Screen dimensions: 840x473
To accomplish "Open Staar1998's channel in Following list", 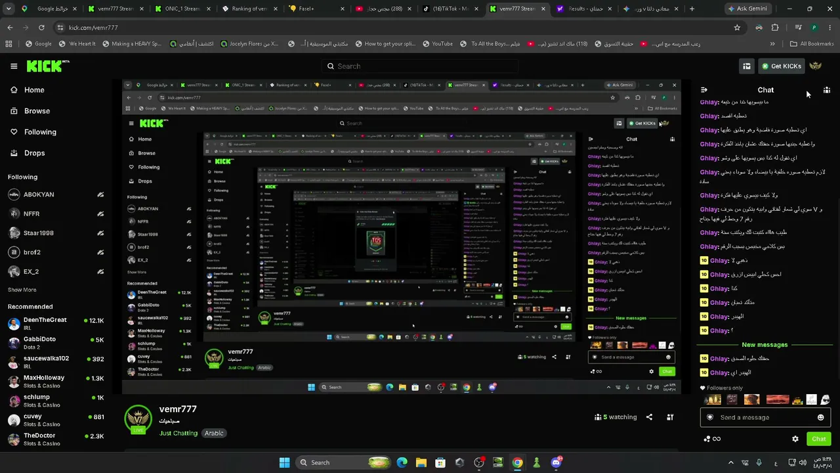I will tap(56, 233).
